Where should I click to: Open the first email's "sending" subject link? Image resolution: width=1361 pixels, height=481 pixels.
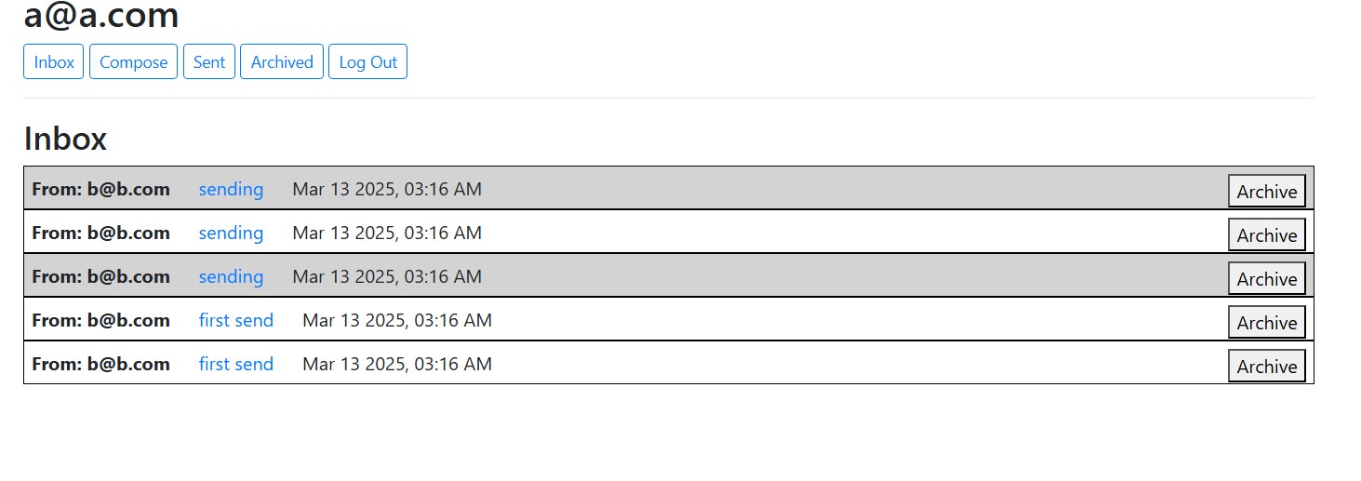(x=231, y=190)
